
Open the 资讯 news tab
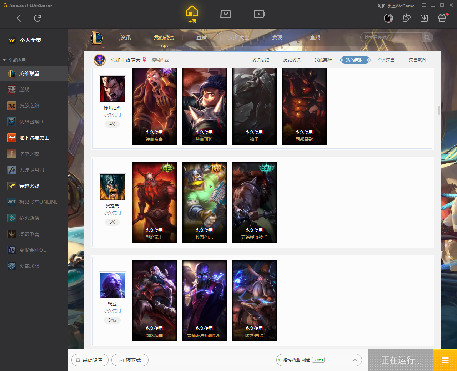(126, 37)
